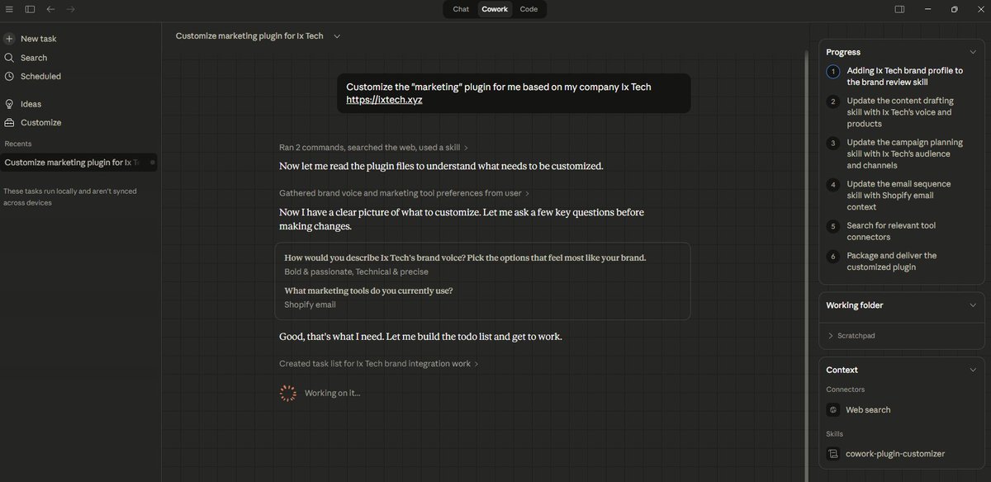Viewport: 991px width, 482px height.
Task: Click 'How would you describe Ix Tech's brand voice' question
Action: pos(465,258)
